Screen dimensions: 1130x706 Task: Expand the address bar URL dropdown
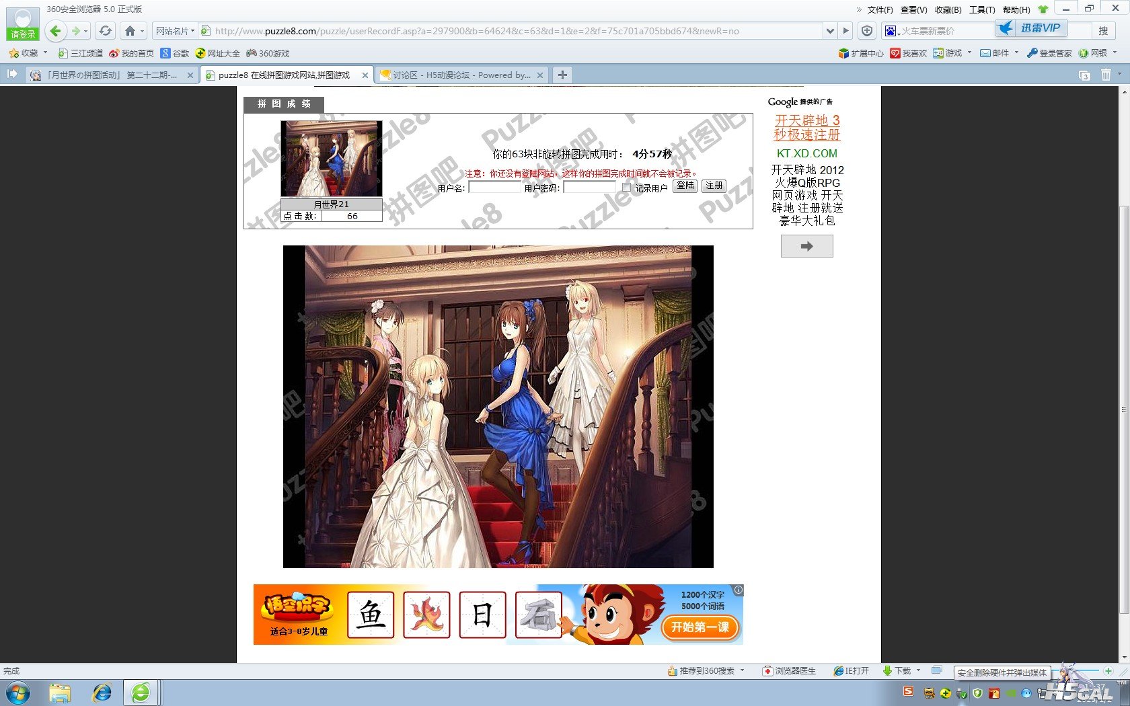[830, 31]
